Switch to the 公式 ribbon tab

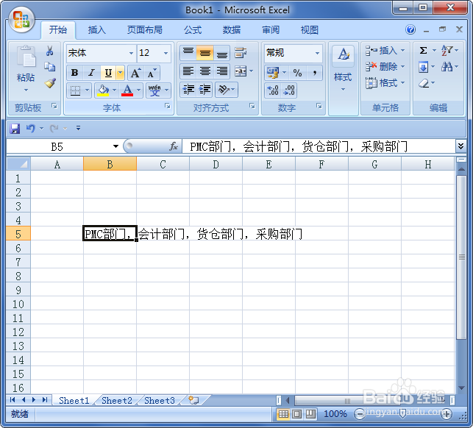click(193, 30)
